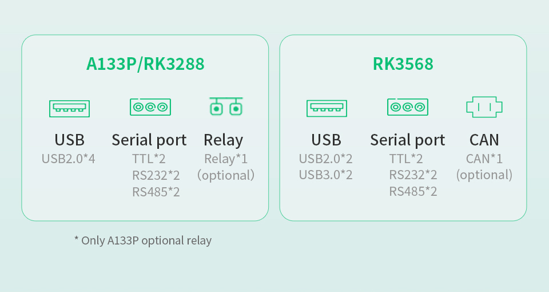This screenshot has height=292, width=549.
Task: Select the RK3568 heading
Action: point(403,64)
